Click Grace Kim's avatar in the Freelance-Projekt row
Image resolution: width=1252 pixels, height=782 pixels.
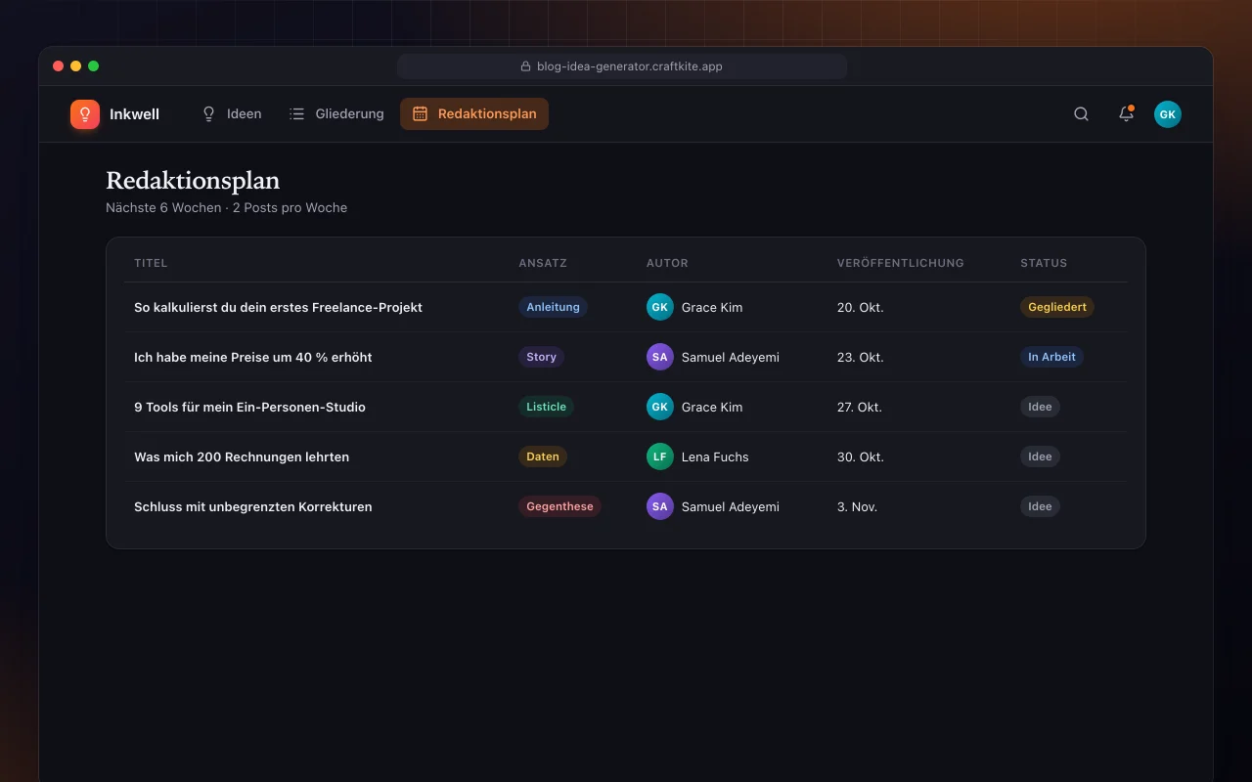pos(660,307)
